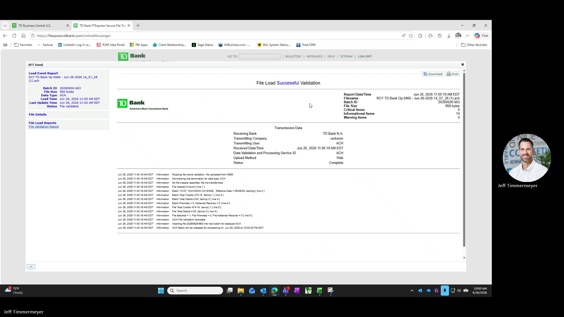This screenshot has height=317, width=564.
Task: Open Outlook from taskbar
Action: coord(263,291)
